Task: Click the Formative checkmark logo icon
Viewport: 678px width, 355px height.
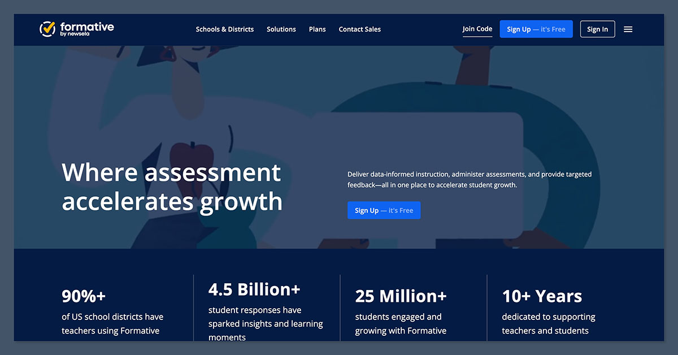Action: pos(47,29)
